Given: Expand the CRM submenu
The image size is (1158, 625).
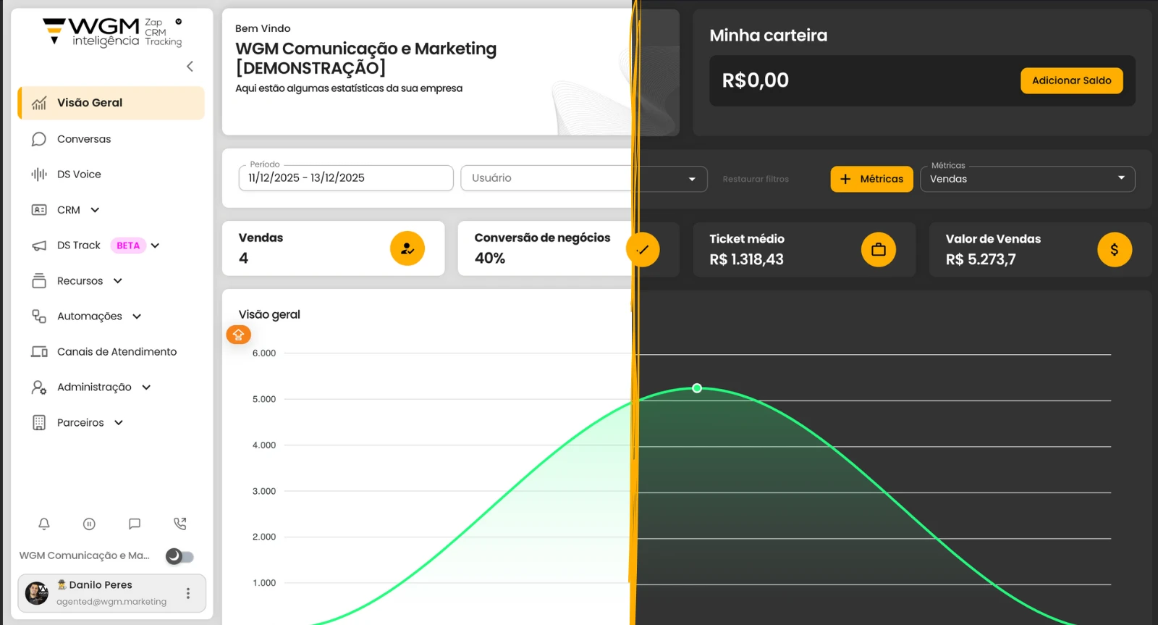Looking at the screenshot, I should tap(95, 210).
